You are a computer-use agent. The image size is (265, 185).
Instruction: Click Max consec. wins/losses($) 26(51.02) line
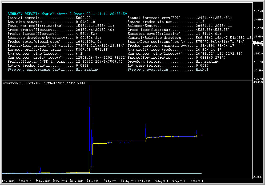coord(185,54)
